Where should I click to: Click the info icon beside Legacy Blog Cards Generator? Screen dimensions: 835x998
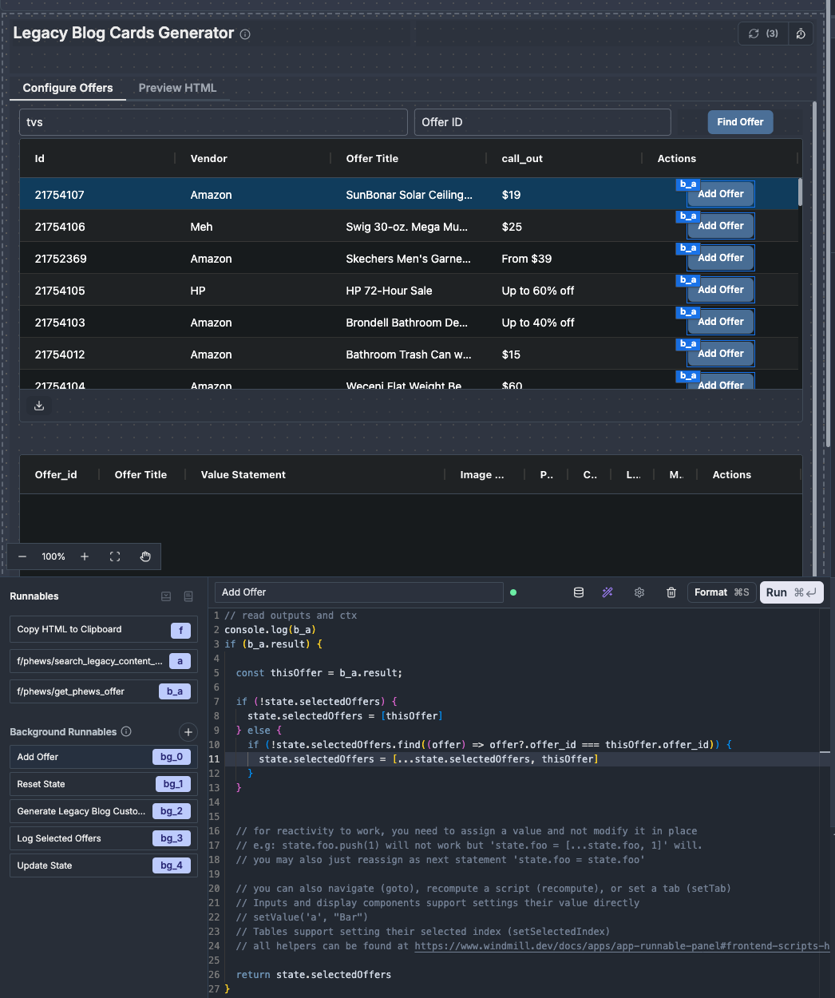tap(245, 34)
